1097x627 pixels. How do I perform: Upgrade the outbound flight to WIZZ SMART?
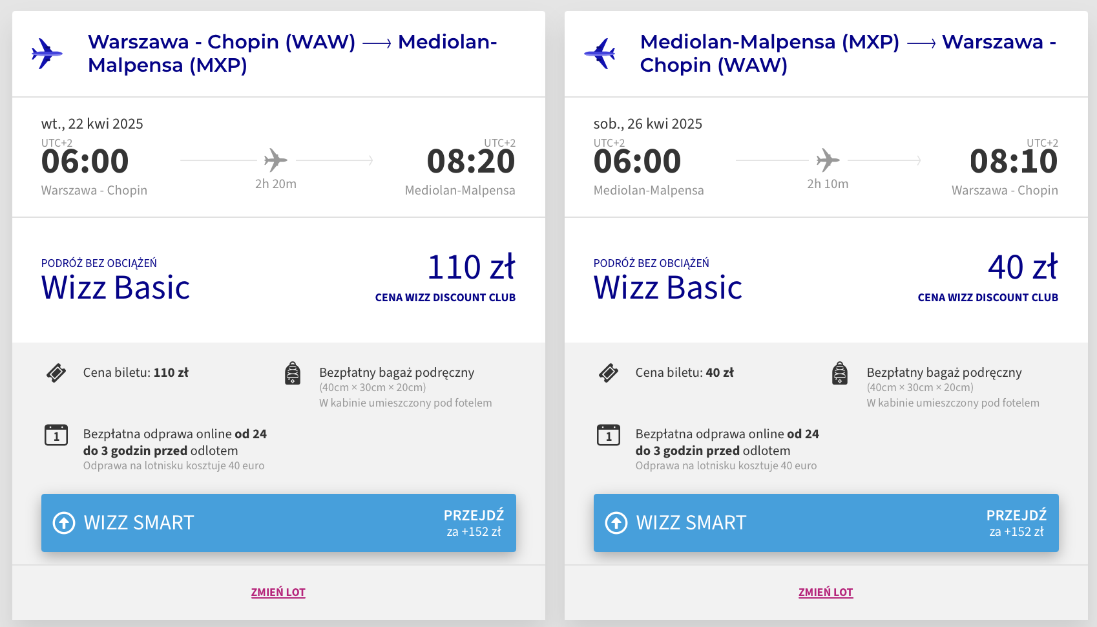coord(278,522)
